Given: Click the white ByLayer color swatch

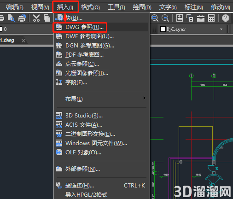Looking at the screenshot, I should [x=163, y=29].
